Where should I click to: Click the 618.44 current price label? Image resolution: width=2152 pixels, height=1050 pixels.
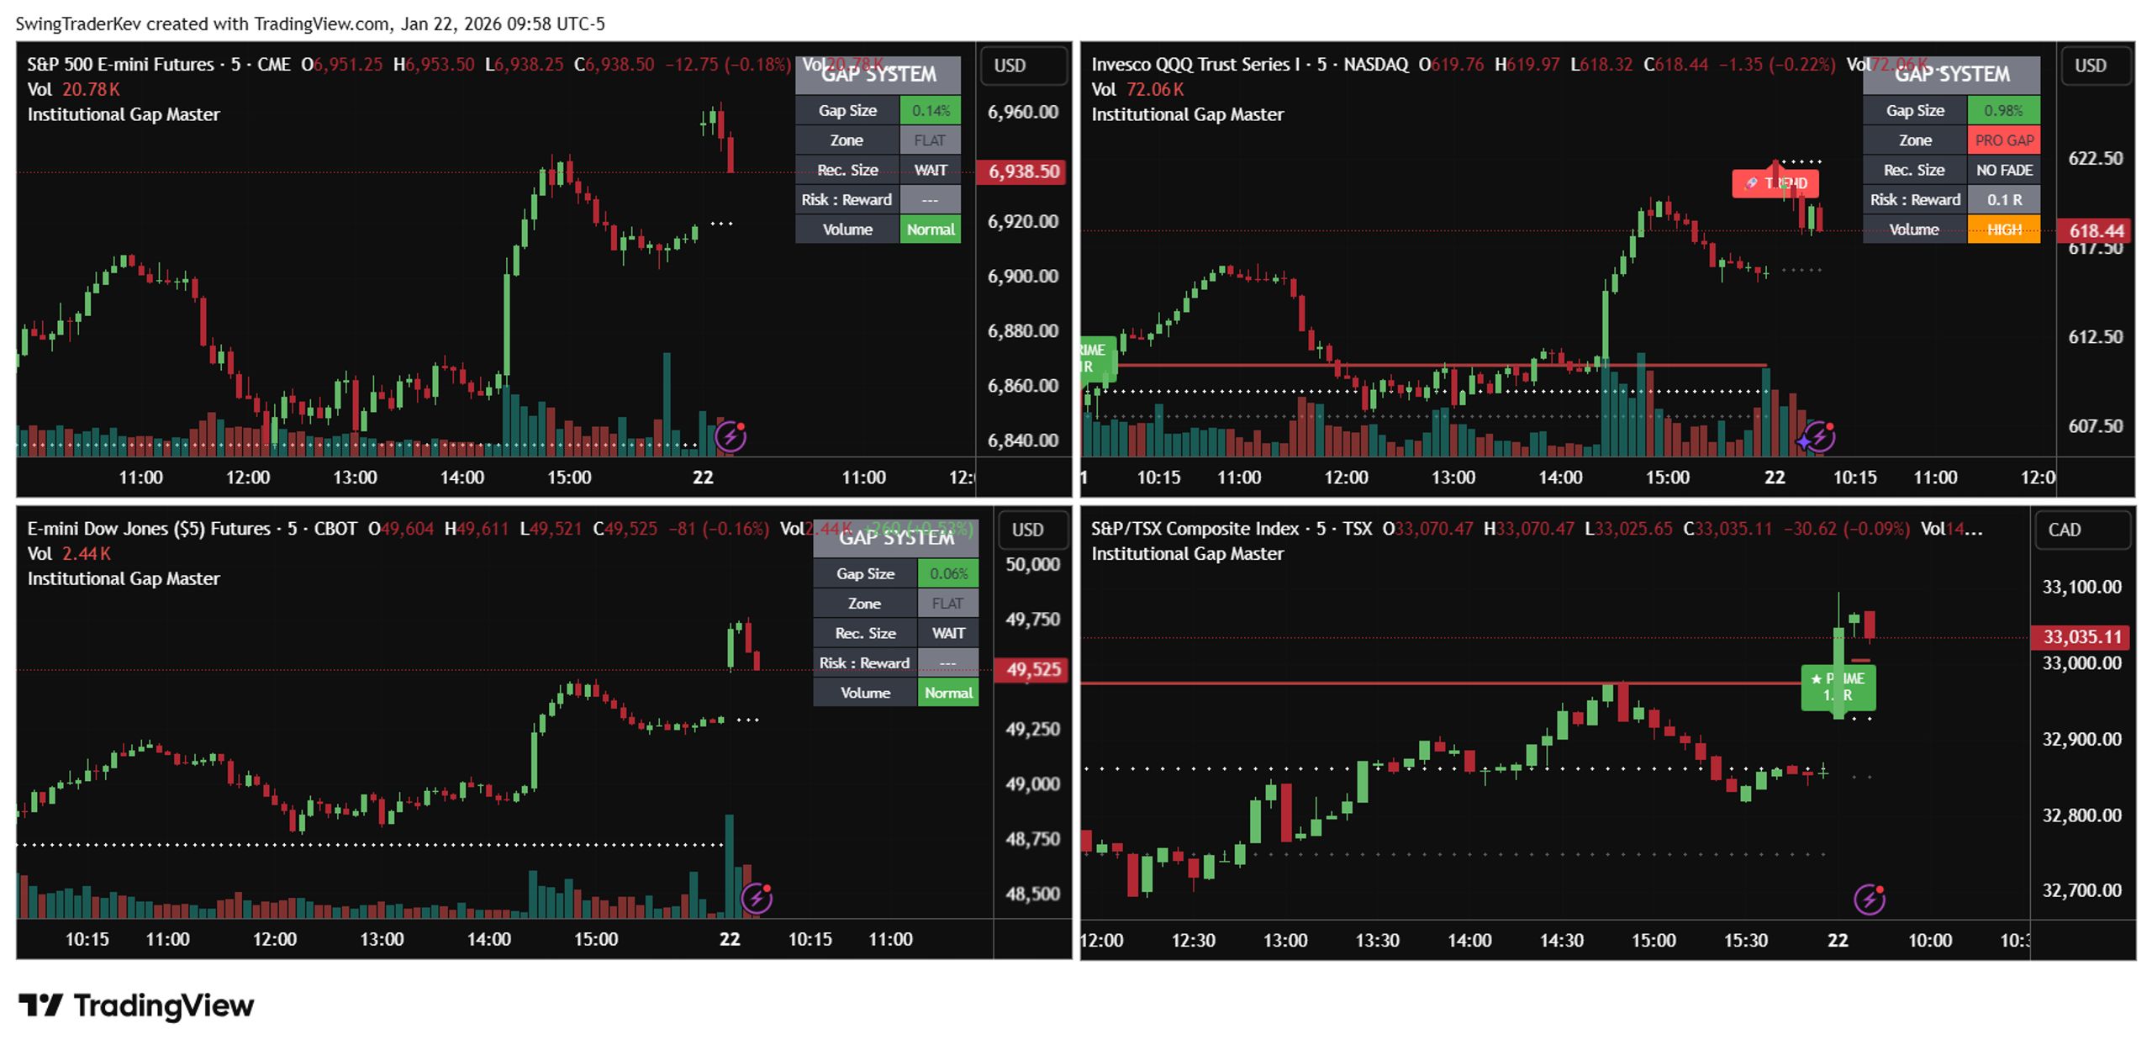2096,230
